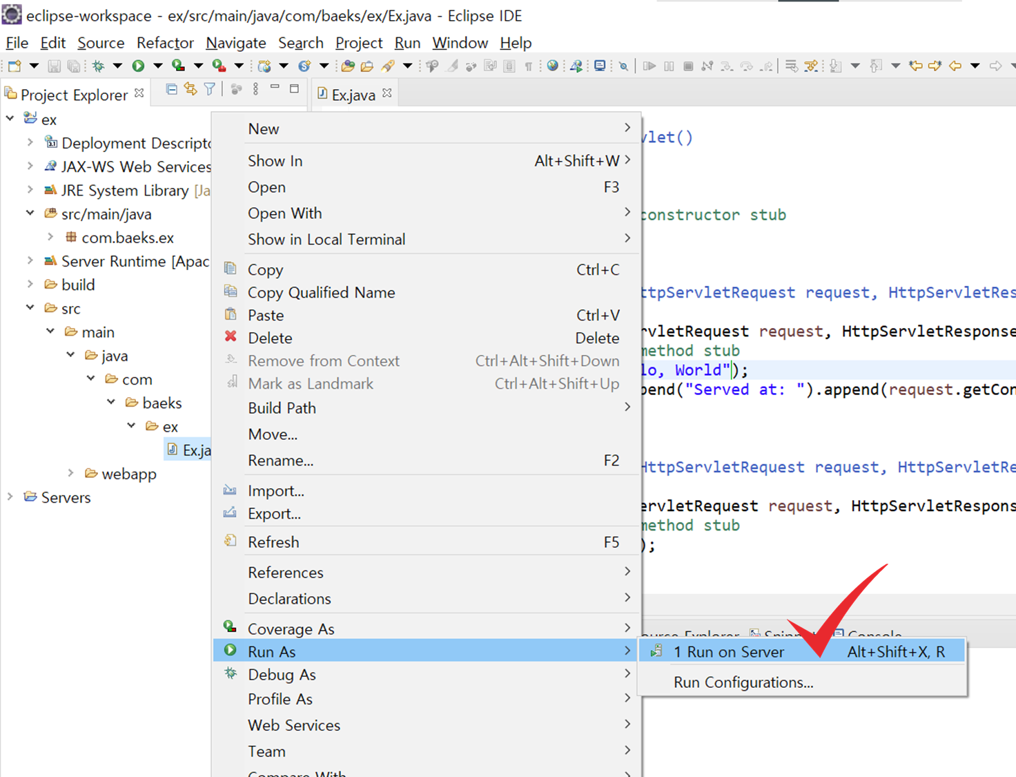Expand the Servers tree node

10,497
